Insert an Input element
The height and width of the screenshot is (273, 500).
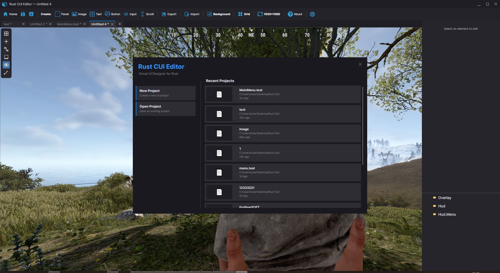coord(130,14)
